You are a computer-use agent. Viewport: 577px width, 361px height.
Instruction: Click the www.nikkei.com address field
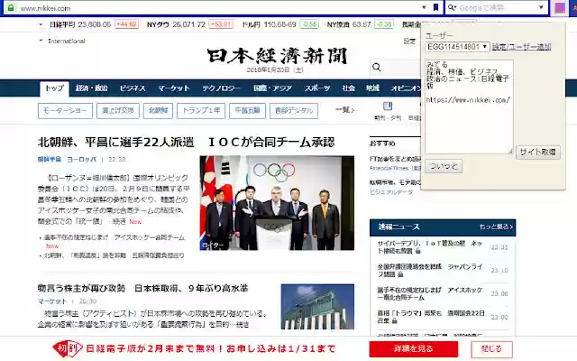(219, 8)
